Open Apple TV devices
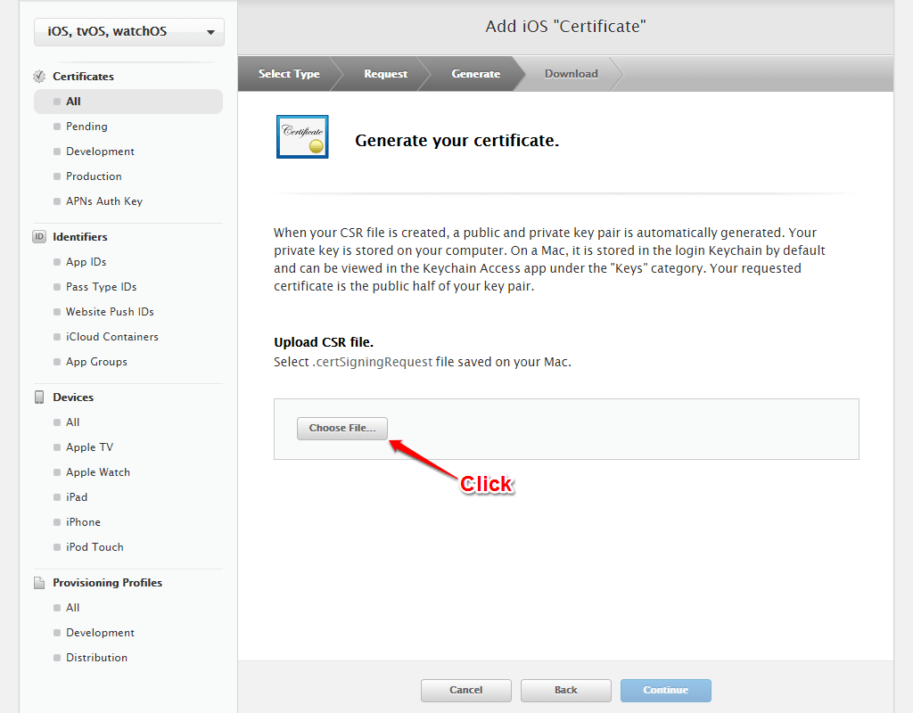This screenshot has height=713, width=913. pos(90,447)
